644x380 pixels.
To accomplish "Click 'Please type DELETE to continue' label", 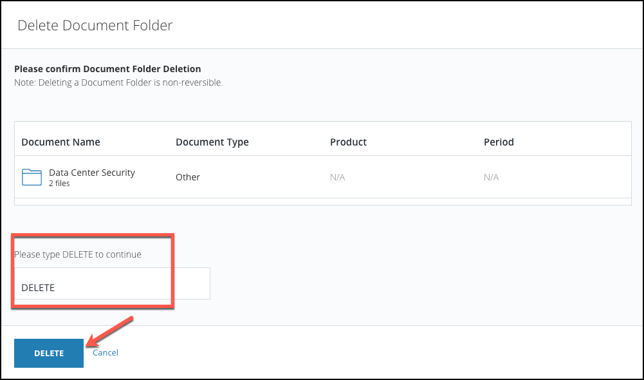I will (78, 254).
